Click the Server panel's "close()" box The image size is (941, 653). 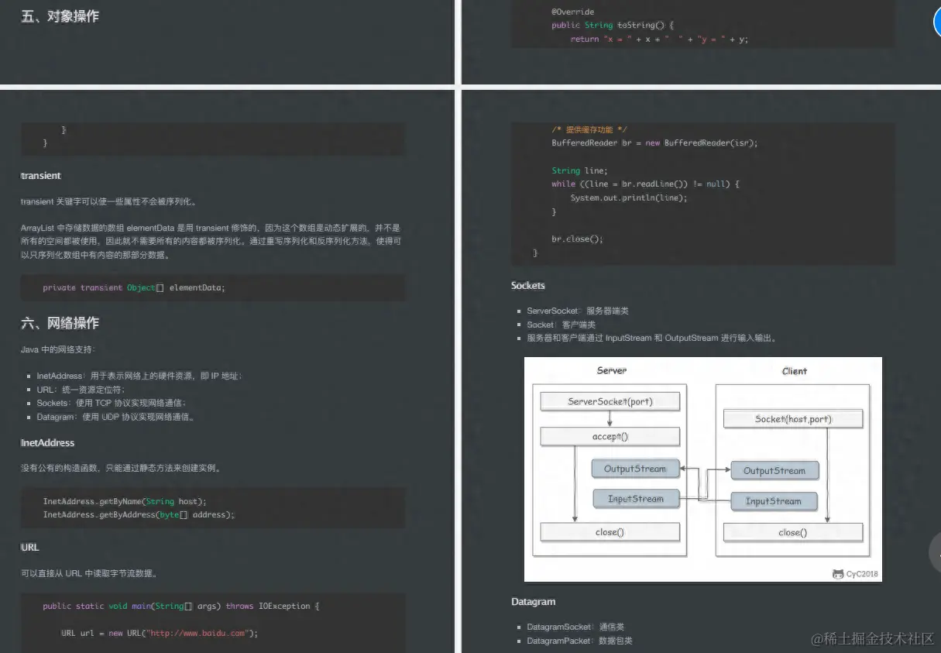(x=610, y=532)
